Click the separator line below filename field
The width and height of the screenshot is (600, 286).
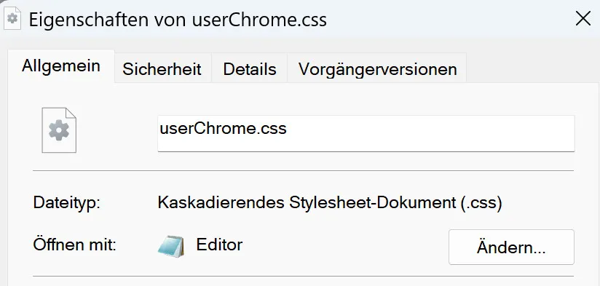(304, 170)
